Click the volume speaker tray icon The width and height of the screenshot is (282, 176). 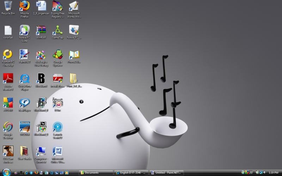click(x=265, y=172)
